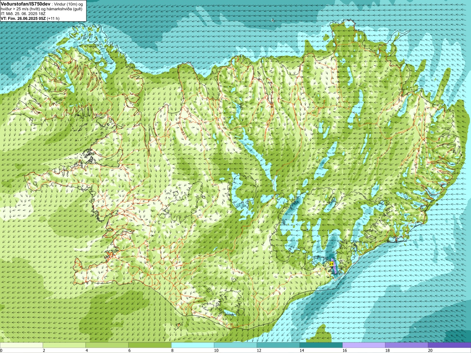Click the legend value '16'
The image size is (471, 353).
tap(345, 351)
